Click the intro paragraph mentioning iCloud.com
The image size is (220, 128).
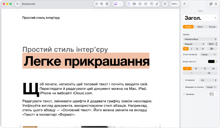pyautogui.click(x=94, y=89)
